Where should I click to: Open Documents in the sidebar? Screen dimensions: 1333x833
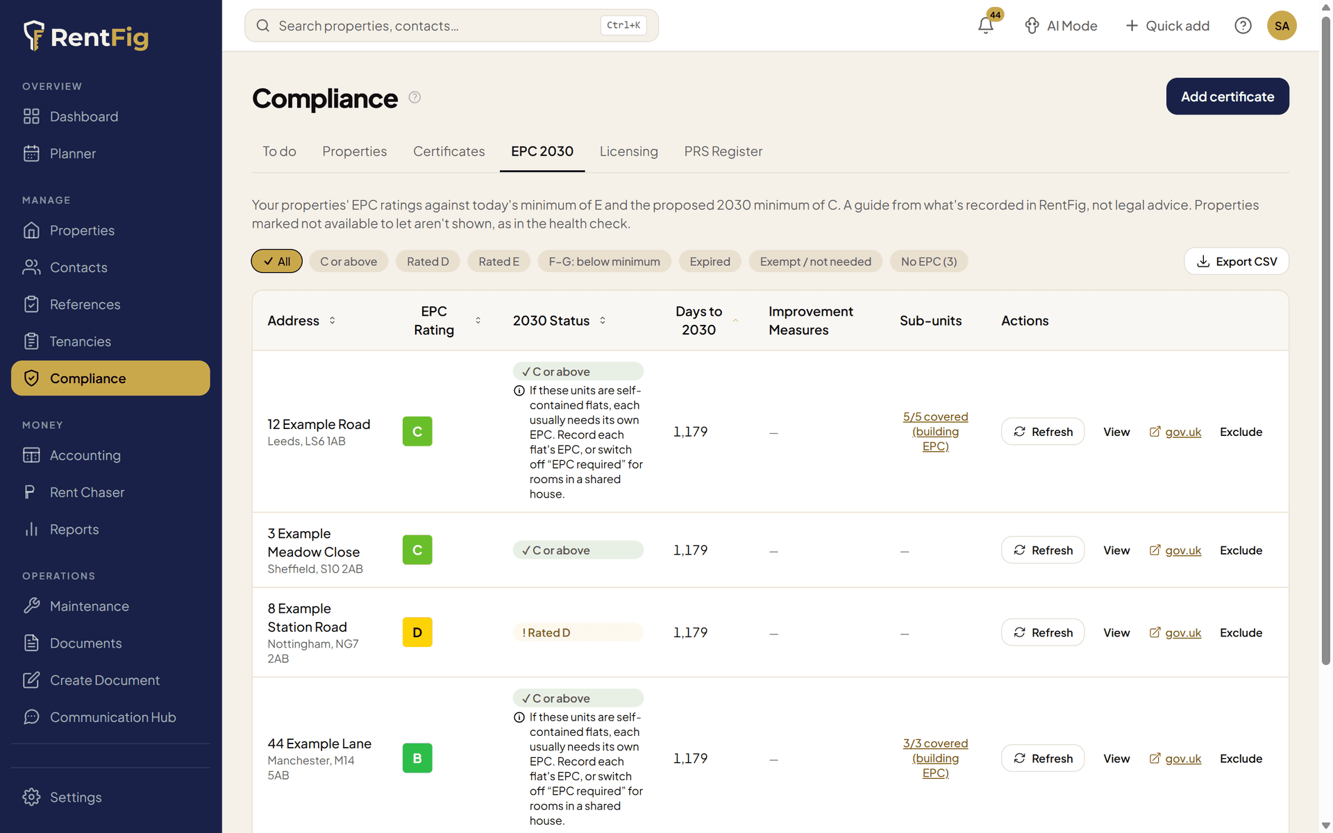coord(110,643)
